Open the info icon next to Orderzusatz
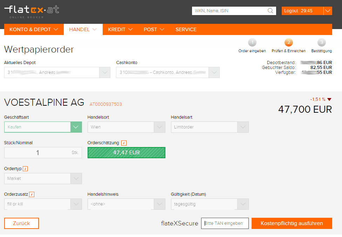 pos(32,194)
